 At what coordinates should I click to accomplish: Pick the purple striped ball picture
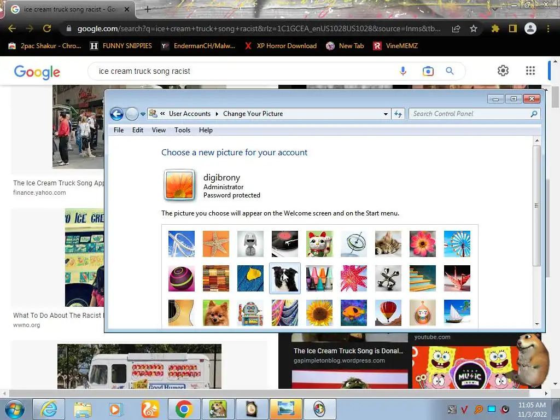(x=182, y=278)
